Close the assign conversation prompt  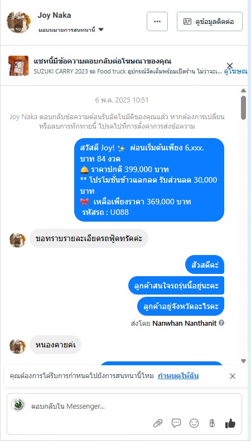233,376
